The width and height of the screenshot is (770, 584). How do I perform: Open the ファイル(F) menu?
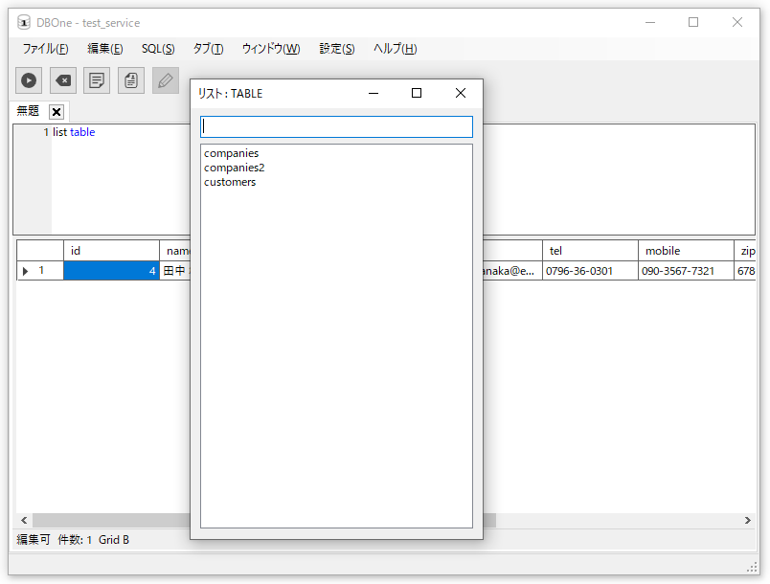click(45, 49)
